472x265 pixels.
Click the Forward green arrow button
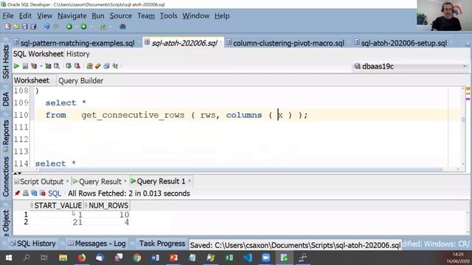tap(83, 26)
